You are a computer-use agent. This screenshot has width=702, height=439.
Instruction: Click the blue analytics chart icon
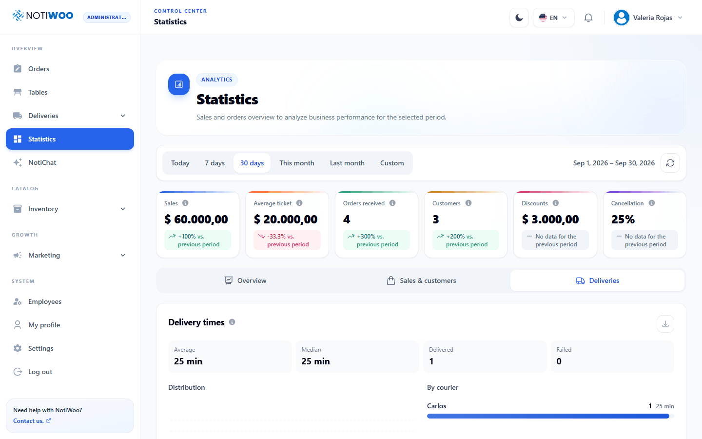(x=179, y=84)
